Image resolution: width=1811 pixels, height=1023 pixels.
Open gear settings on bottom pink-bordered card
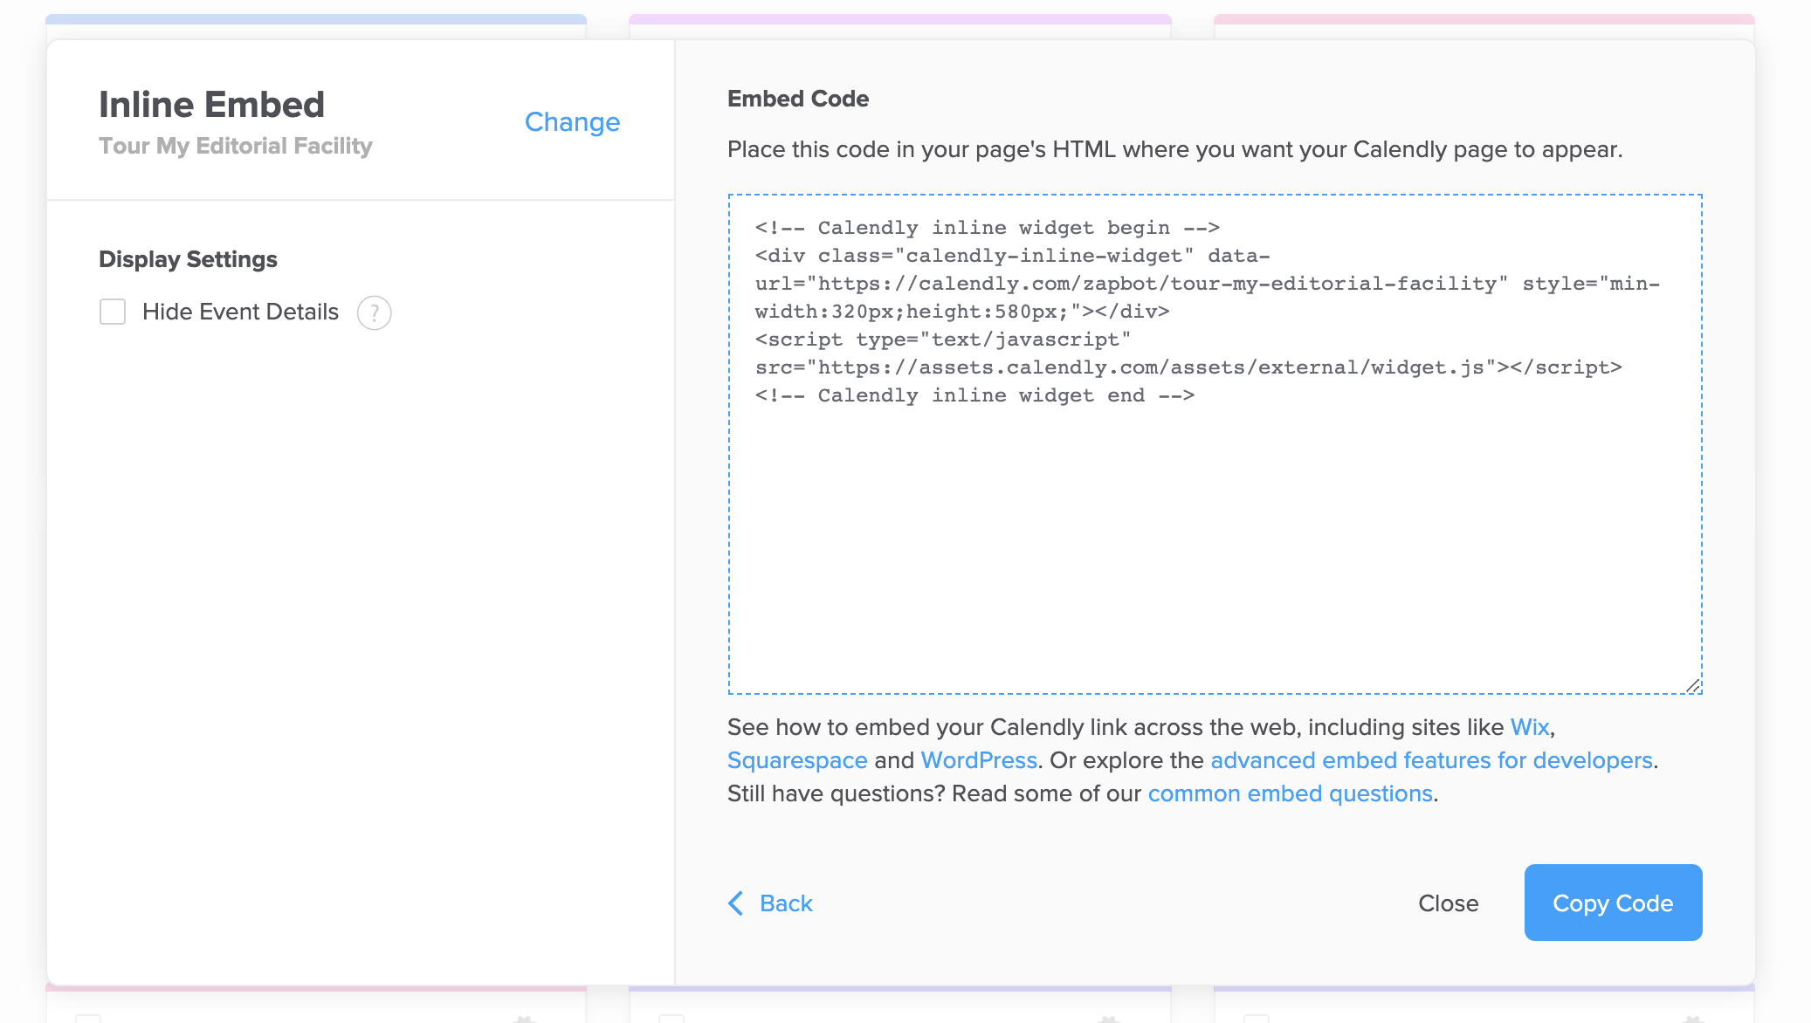524,1018
